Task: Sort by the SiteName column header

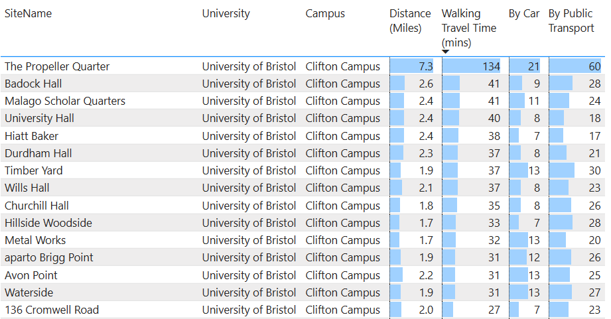Action: (x=28, y=14)
